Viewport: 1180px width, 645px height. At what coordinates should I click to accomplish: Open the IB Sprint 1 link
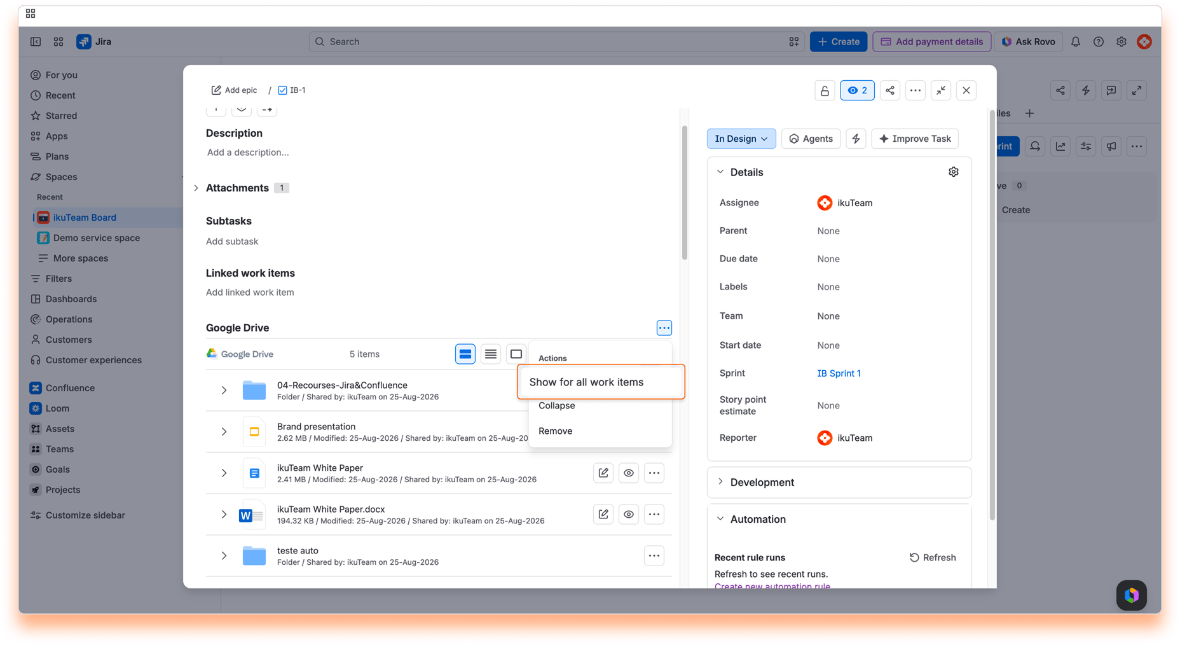839,373
